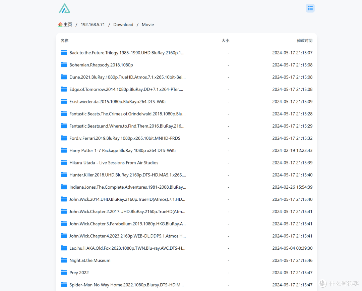Sort files by 修改时间 column header
Image resolution: width=362 pixels, height=291 pixels.
tap(304, 41)
